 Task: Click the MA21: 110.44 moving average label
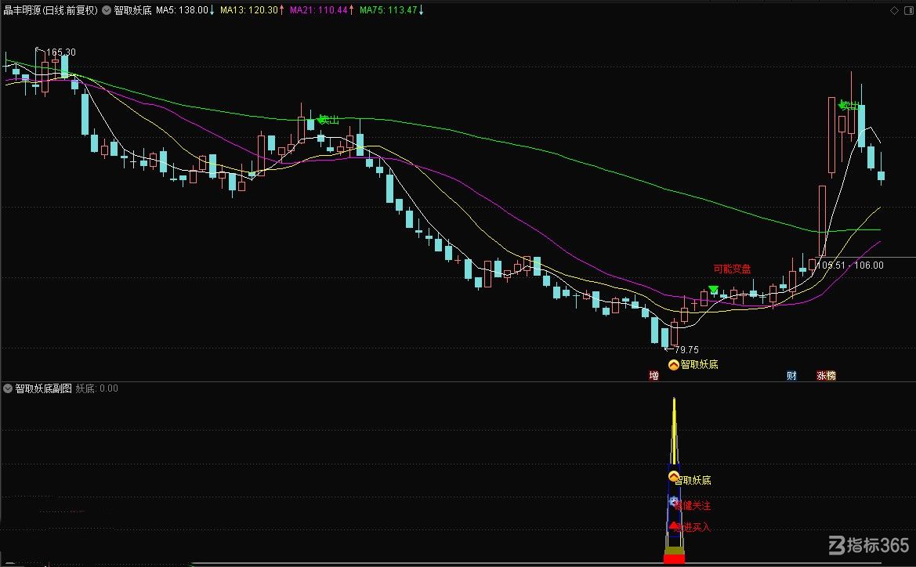pos(318,10)
